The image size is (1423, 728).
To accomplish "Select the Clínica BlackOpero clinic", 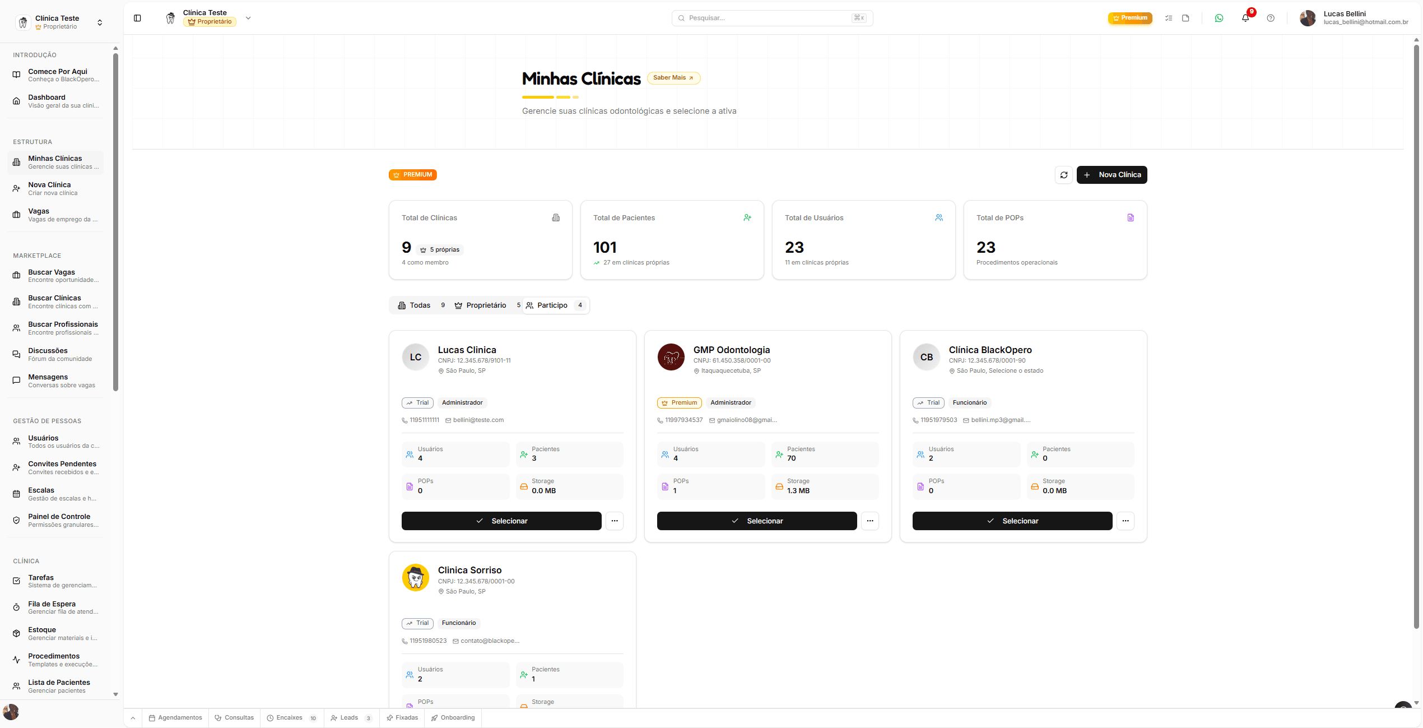I will (x=1012, y=521).
